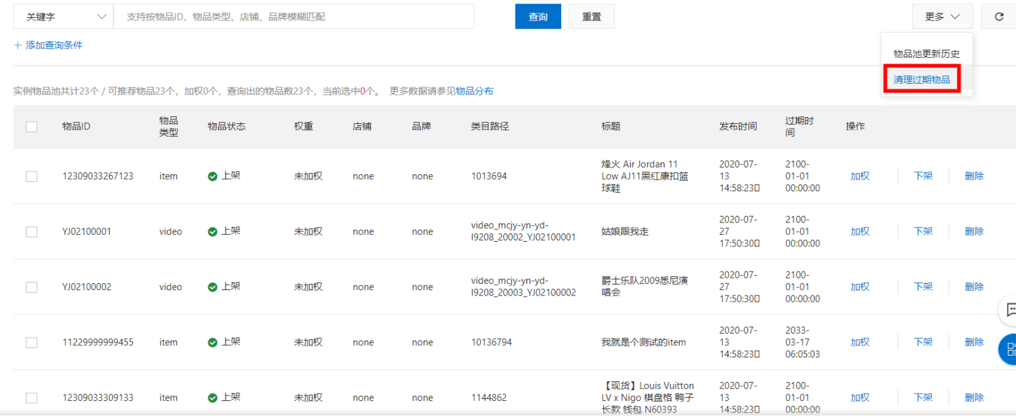1016x416 pixels.
Task: Check the row for item 12309033267123
Action: tap(31, 176)
